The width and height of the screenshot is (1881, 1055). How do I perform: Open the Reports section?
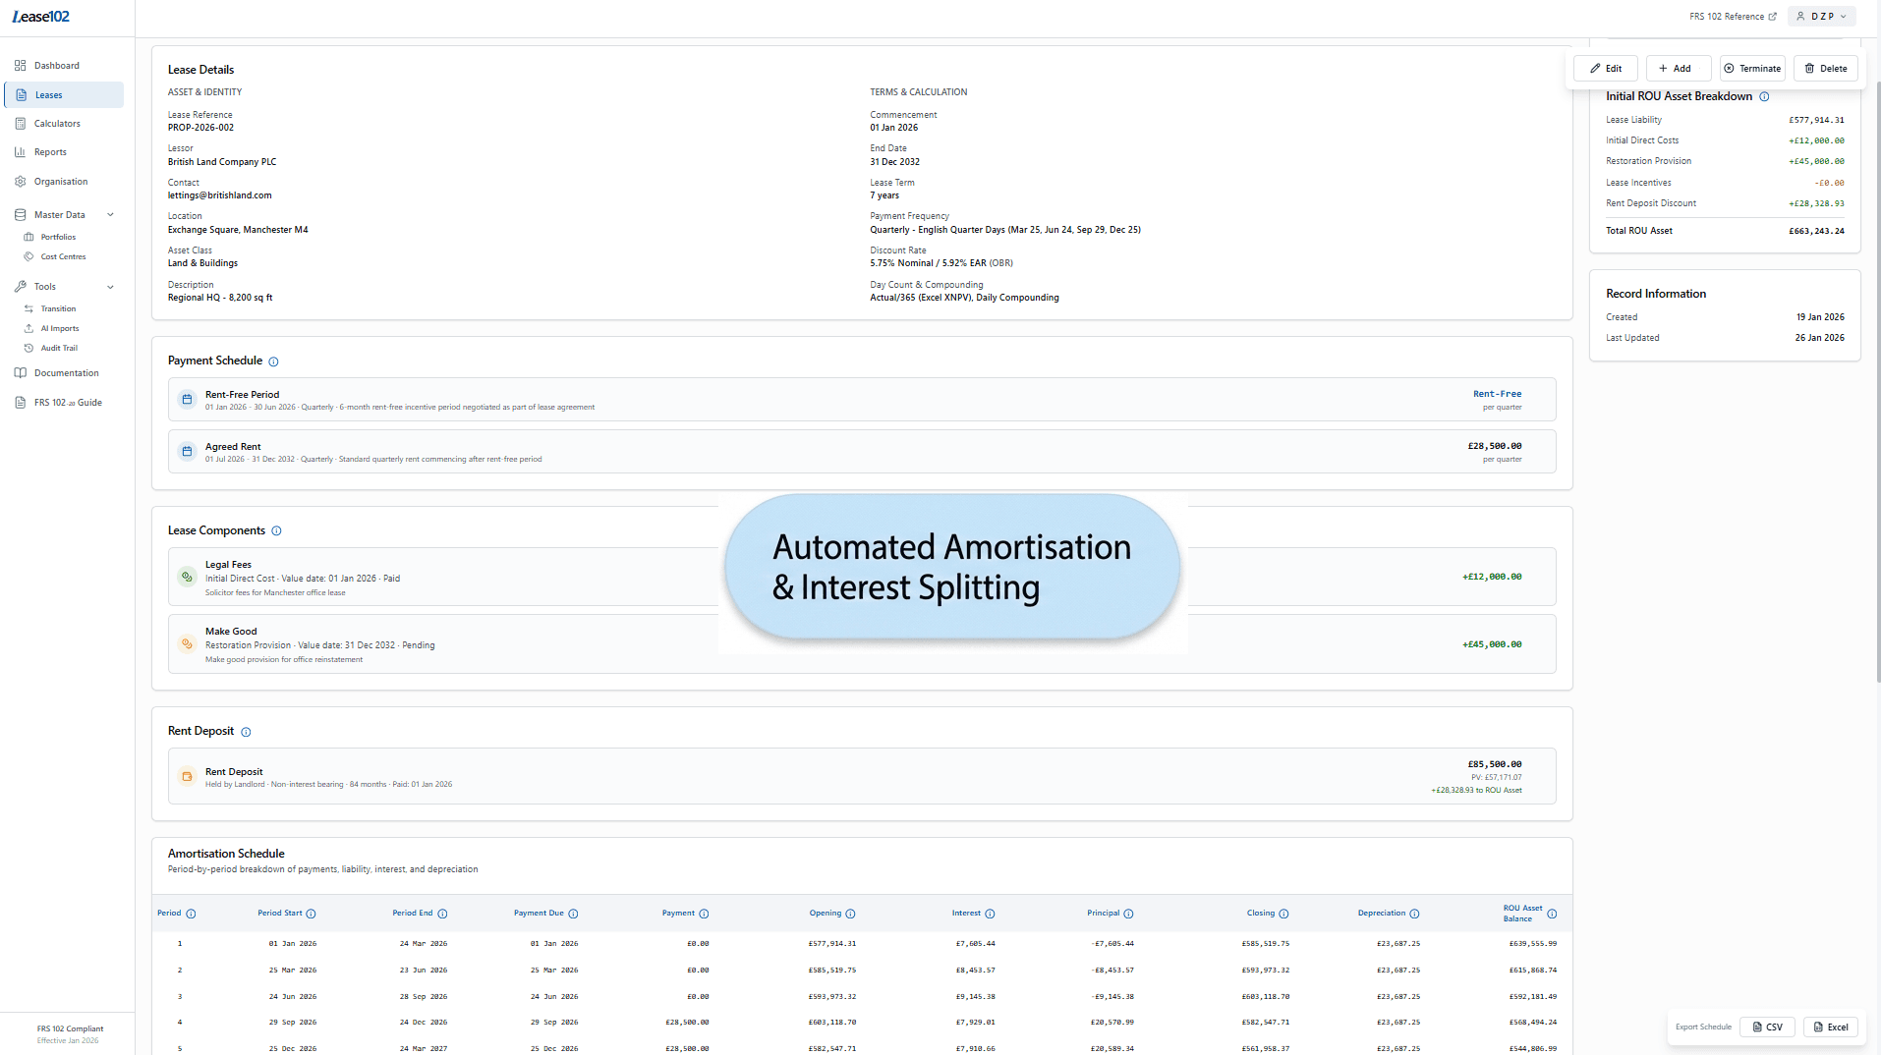click(x=48, y=151)
